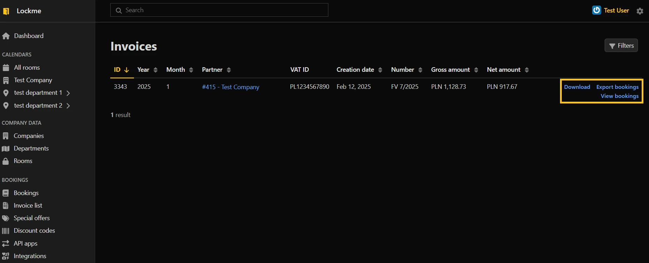Expand test department 1 chevron
This screenshot has width=649, height=263.
click(68, 93)
